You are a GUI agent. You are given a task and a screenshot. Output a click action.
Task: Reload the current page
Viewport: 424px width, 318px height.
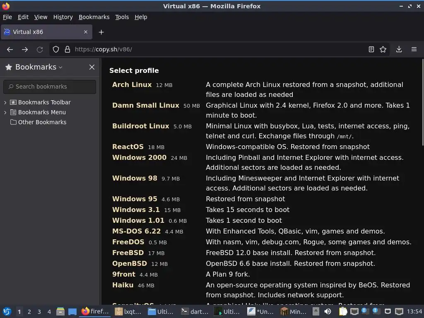[40, 50]
